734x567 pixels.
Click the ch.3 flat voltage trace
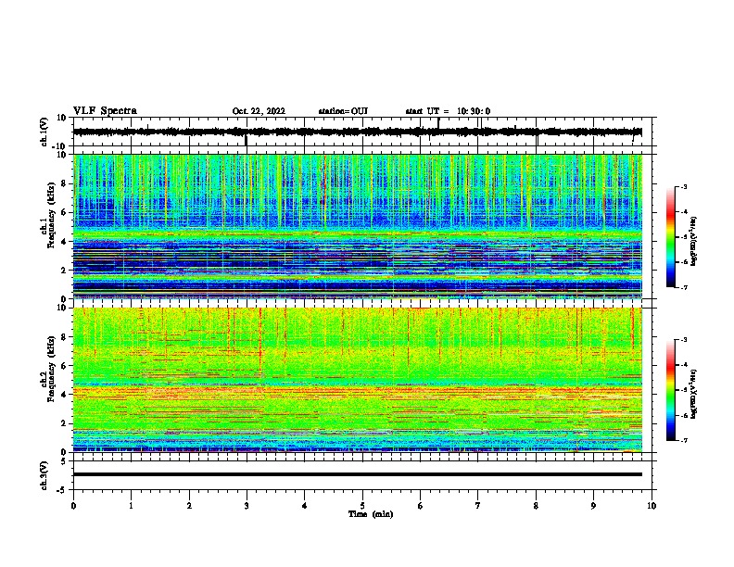(x=358, y=474)
